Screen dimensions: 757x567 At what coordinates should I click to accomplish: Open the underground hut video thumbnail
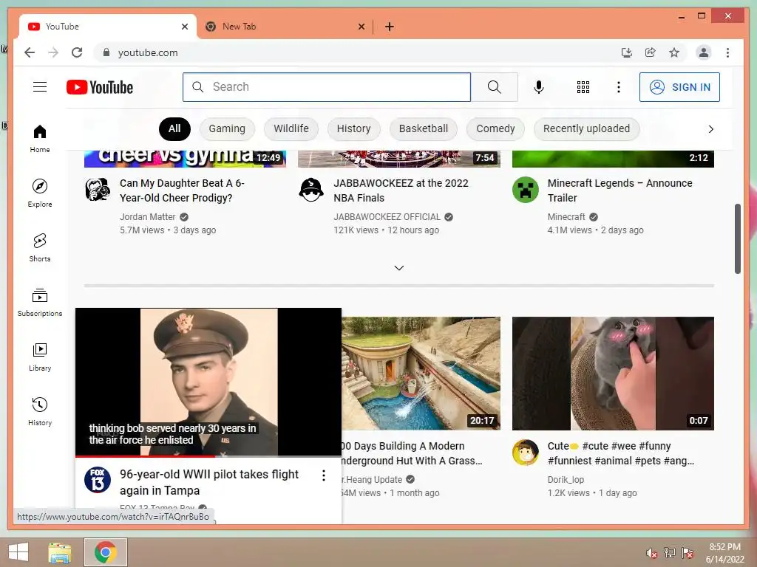421,373
